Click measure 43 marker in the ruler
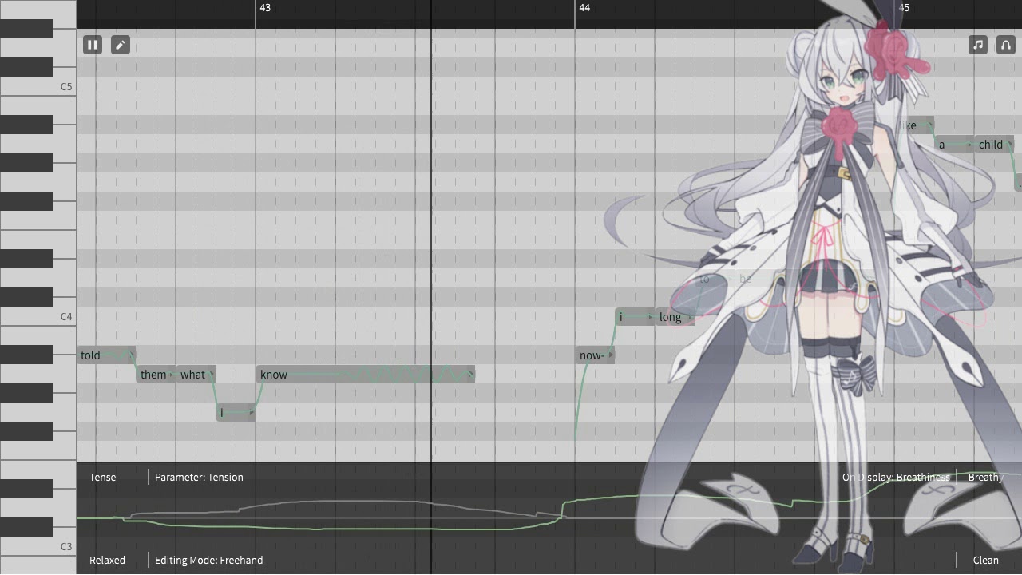Screen dimensions: 1022x575 coord(265,7)
